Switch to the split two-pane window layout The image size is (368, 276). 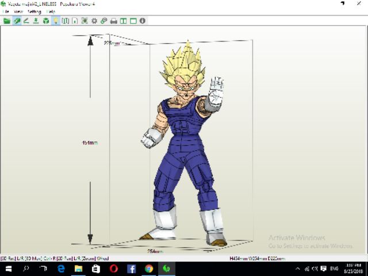[x=124, y=21]
